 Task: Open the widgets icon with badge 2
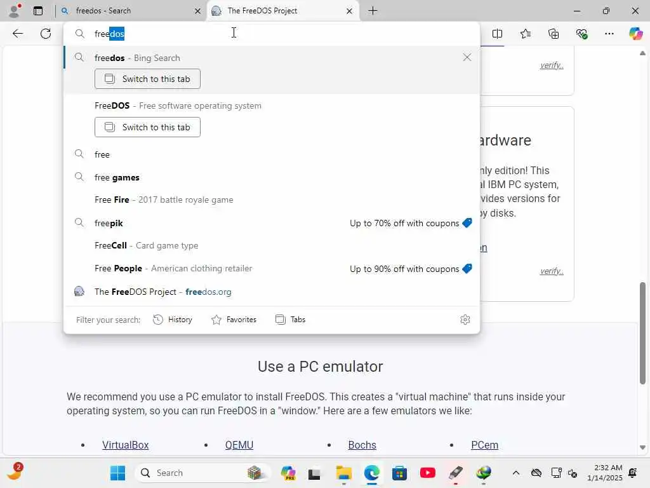click(15, 471)
